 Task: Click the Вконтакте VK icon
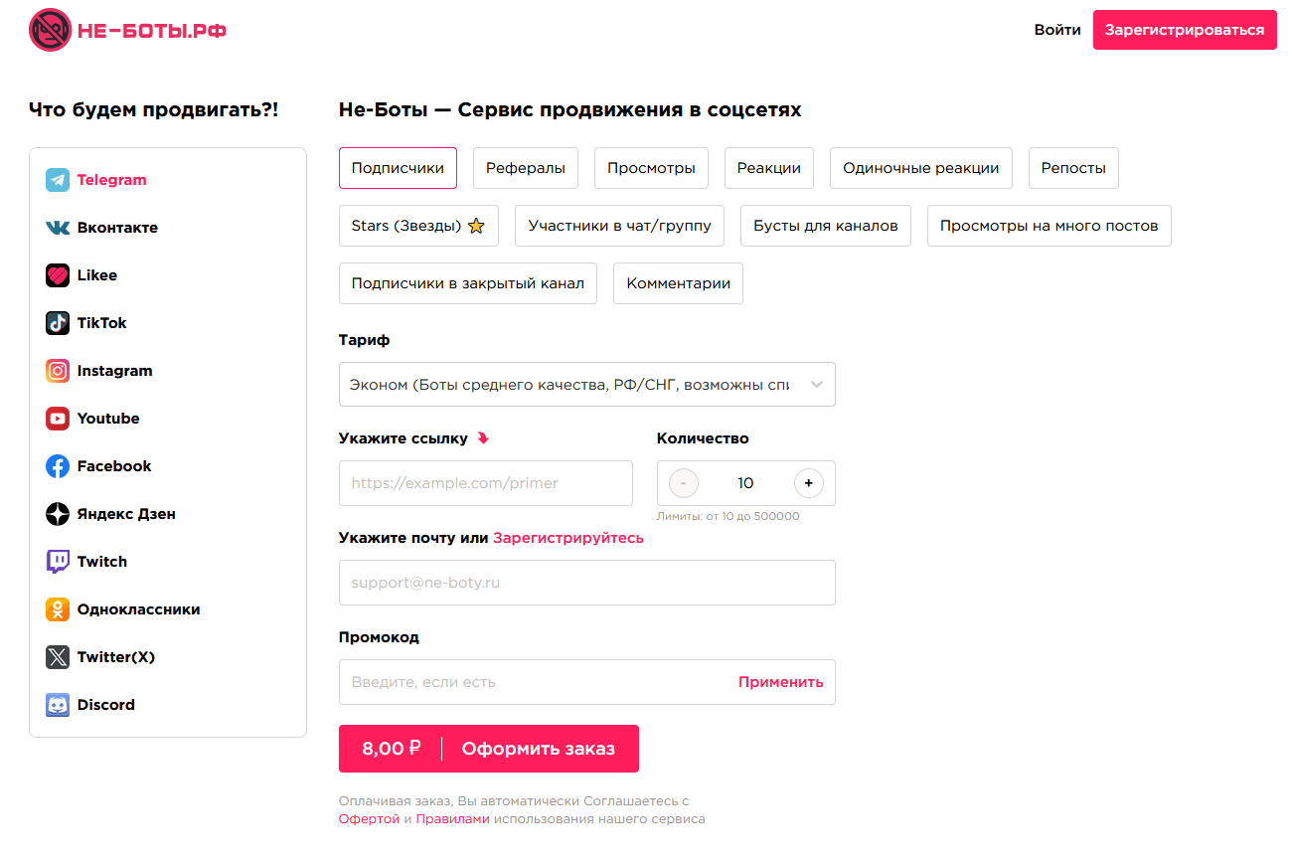pyautogui.click(x=58, y=228)
